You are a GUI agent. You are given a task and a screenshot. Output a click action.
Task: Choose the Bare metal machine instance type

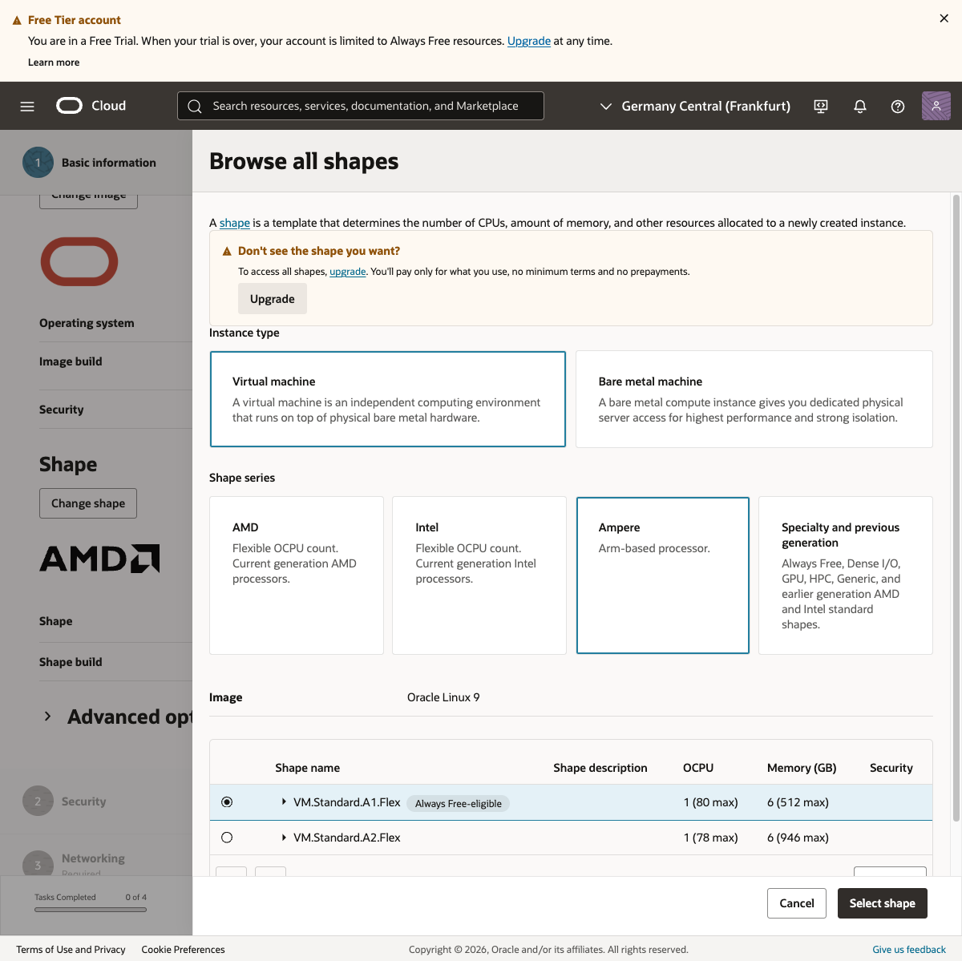[x=754, y=399]
